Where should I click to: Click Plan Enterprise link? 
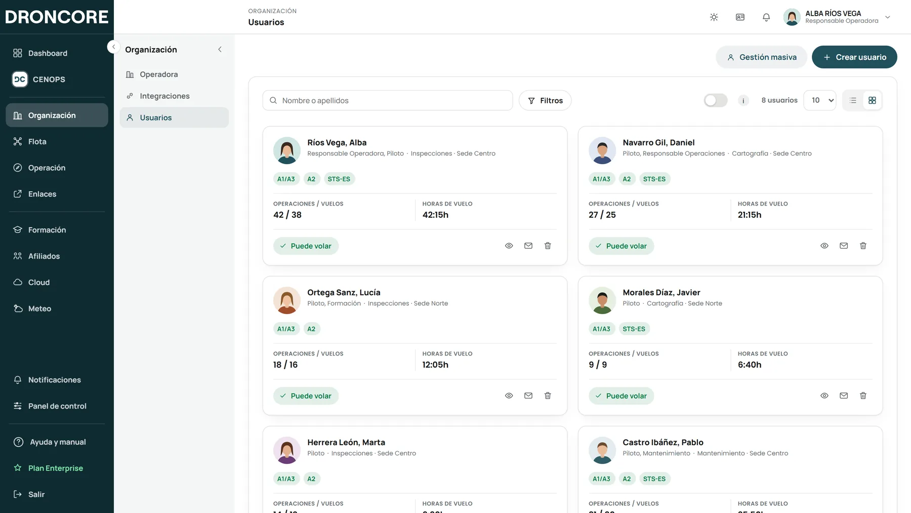pos(57,468)
